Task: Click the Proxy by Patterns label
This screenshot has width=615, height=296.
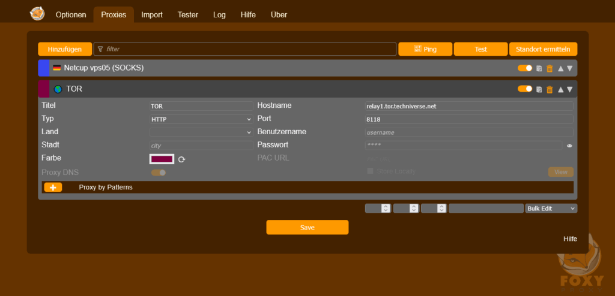Action: pyautogui.click(x=106, y=187)
